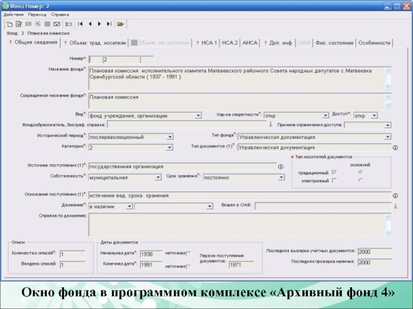
Task: Expand the Категория dropdown
Action: [170, 147]
